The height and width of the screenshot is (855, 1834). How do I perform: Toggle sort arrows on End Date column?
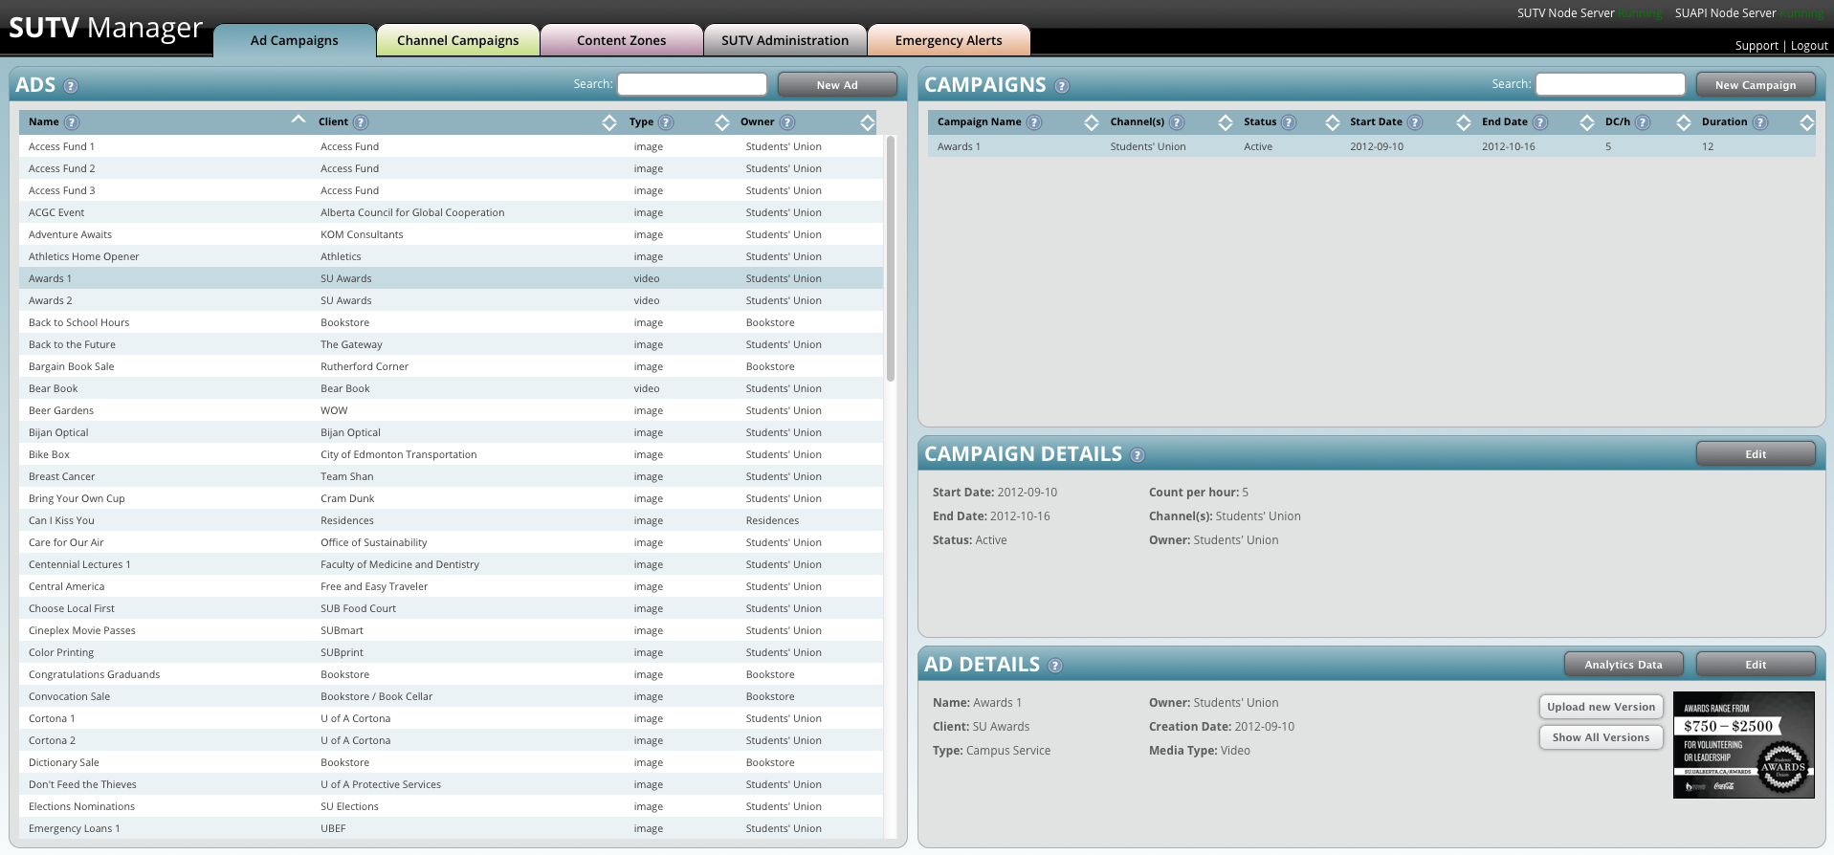(1587, 122)
